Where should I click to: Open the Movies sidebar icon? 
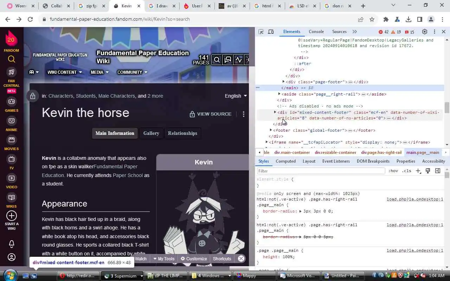[x=12, y=140]
